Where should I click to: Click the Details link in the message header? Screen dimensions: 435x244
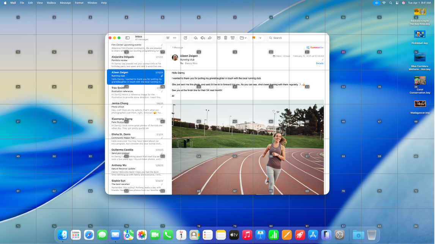click(320, 63)
